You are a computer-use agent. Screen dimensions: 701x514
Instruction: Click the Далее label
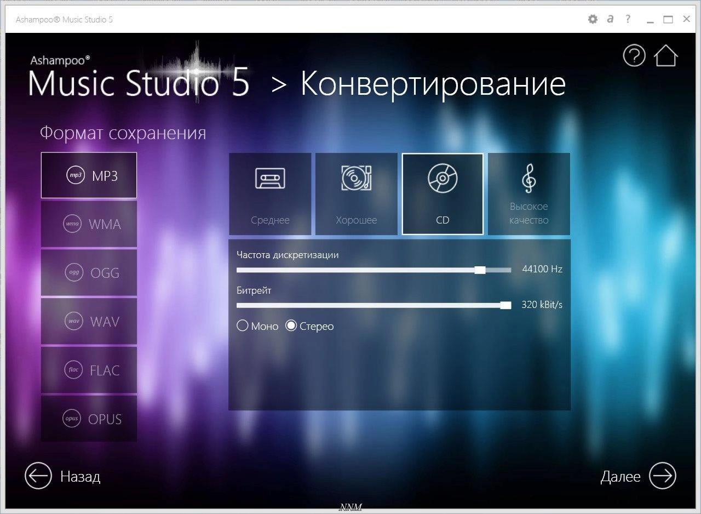point(620,476)
